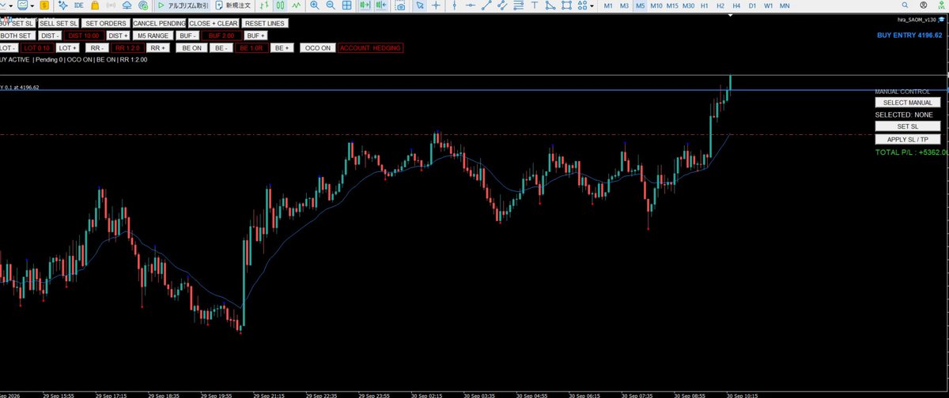949x398 pixels.
Task: Click the SELECT MANUAL button
Action: pyautogui.click(x=907, y=103)
